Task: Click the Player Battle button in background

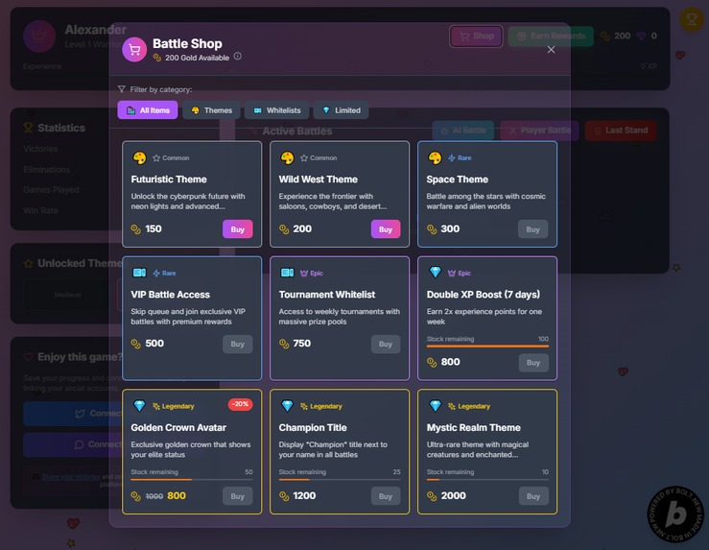Action: pyautogui.click(x=539, y=131)
